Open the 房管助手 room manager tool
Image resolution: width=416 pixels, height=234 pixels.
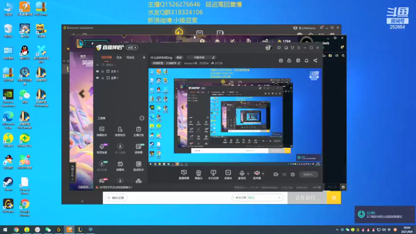coord(120,132)
